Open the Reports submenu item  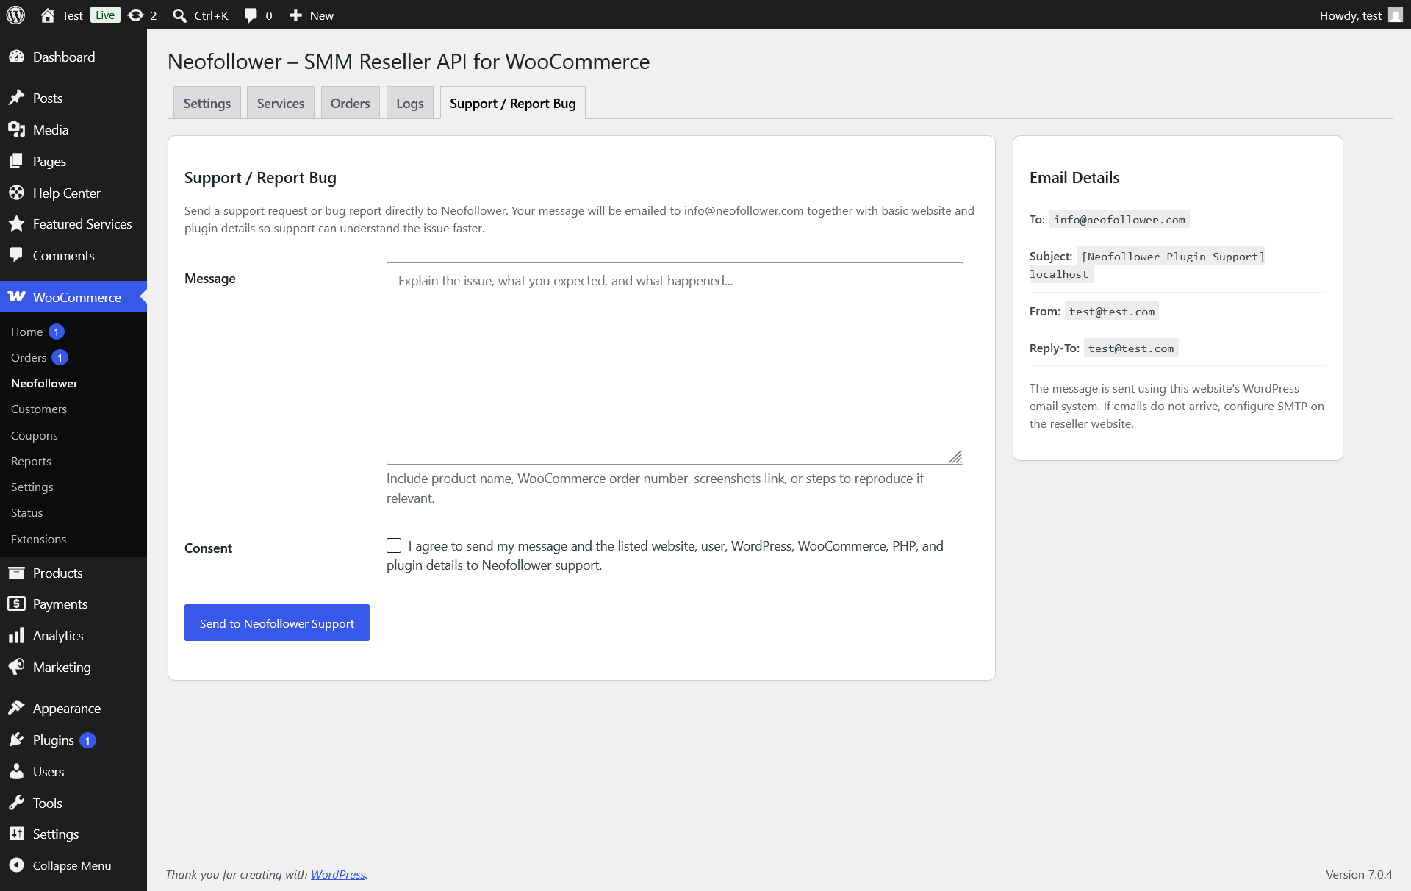tap(31, 461)
